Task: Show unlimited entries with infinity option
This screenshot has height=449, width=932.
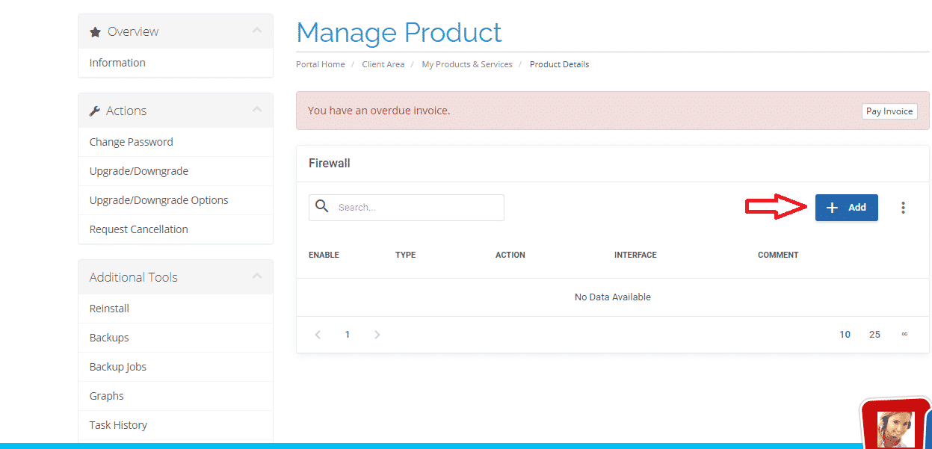Action: pos(904,335)
